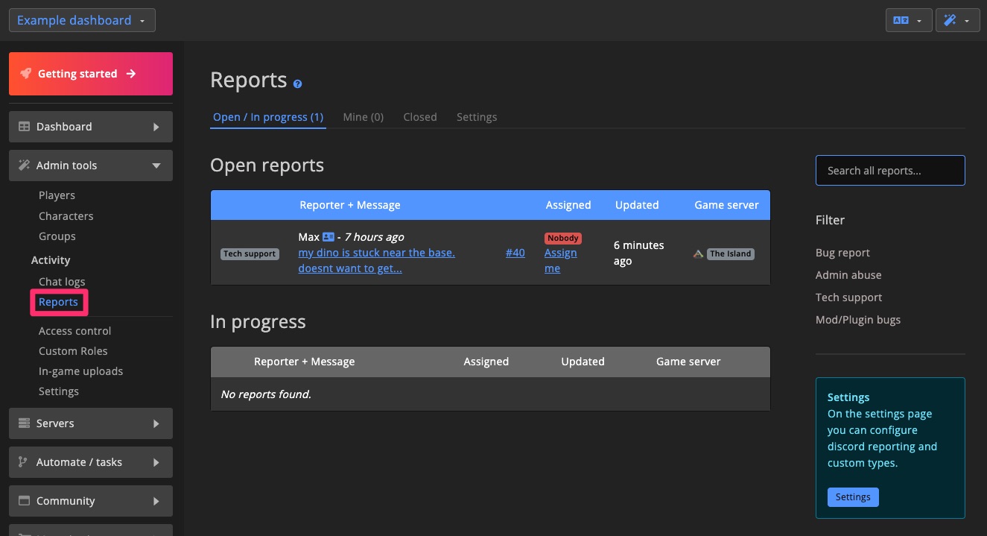Image resolution: width=987 pixels, height=536 pixels.
Task: Click the search all reports field
Action: (x=889, y=170)
